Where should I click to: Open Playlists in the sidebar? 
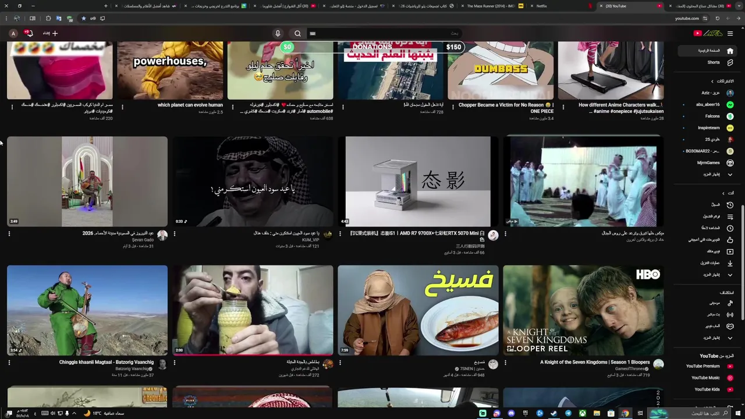point(718,216)
